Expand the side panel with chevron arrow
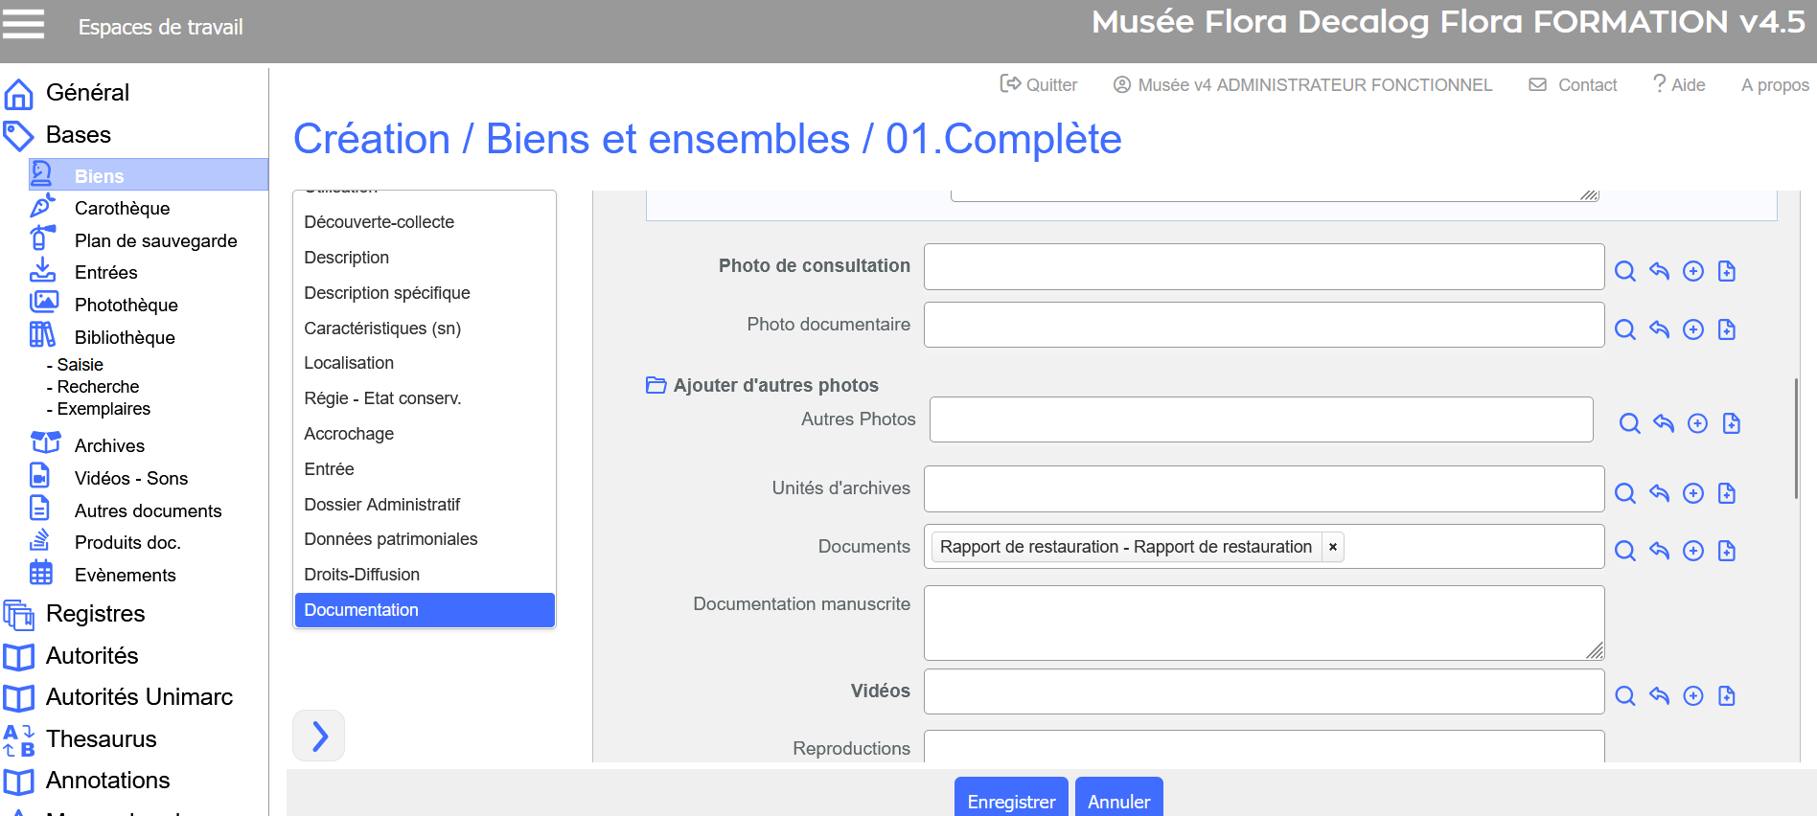 (319, 736)
